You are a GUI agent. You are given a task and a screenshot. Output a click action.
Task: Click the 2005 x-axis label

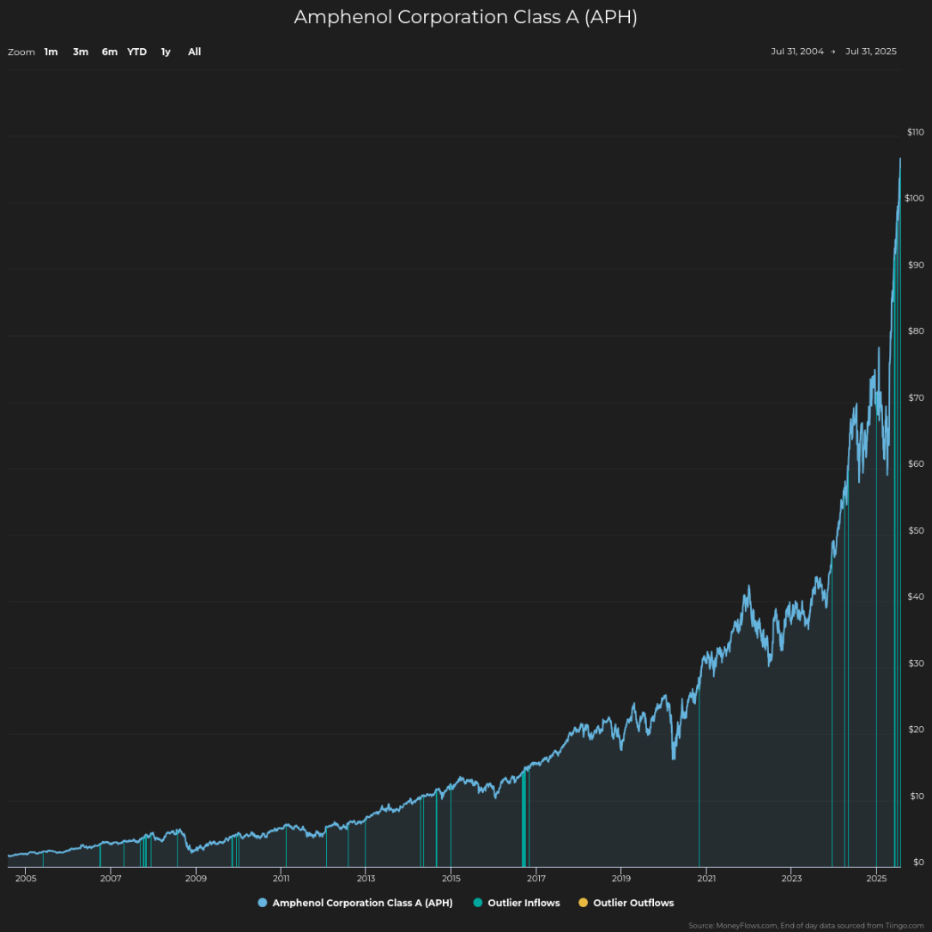pos(26,878)
